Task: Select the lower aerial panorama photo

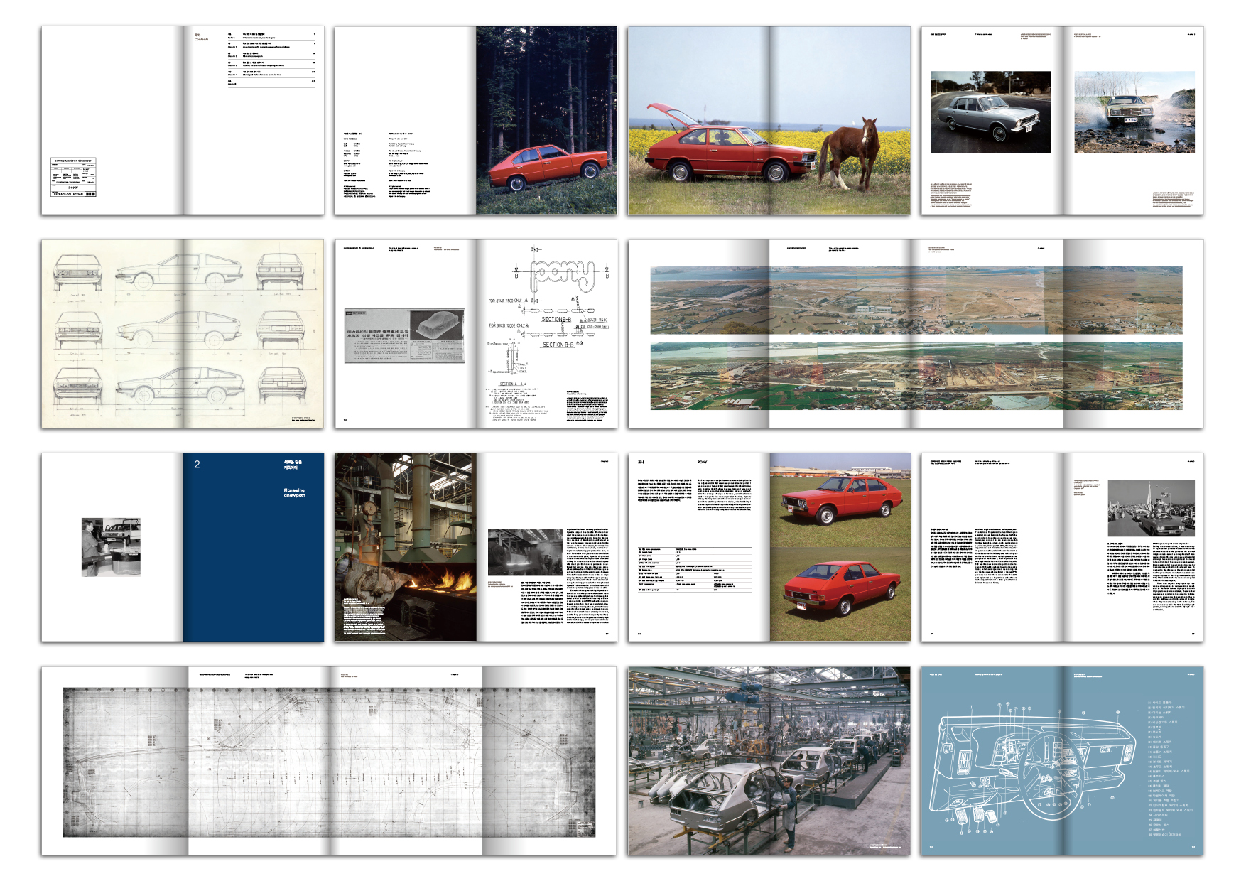Action: pos(916,376)
